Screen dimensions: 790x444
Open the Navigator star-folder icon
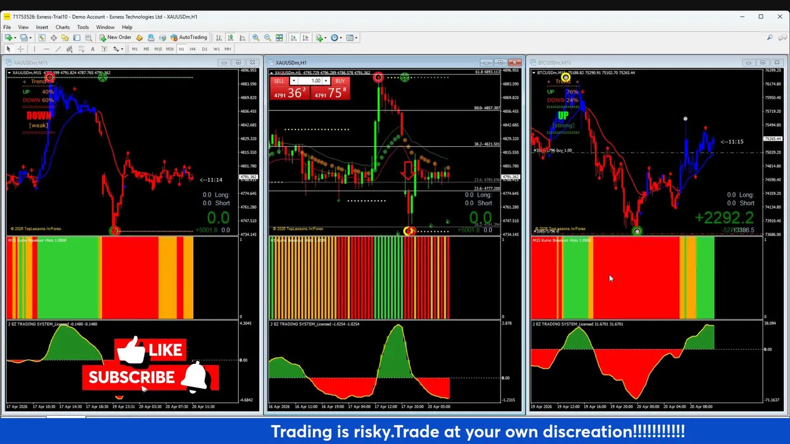click(x=65, y=38)
